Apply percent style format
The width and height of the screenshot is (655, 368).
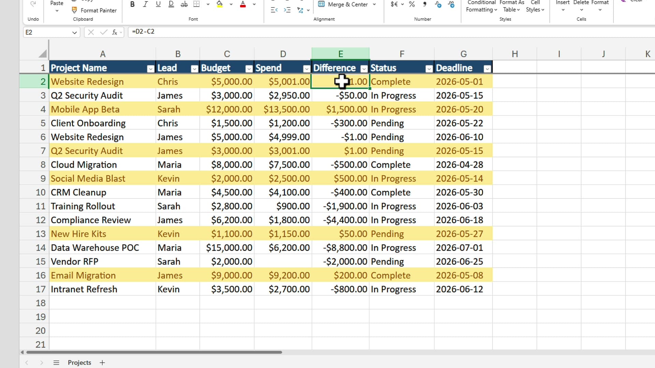pyautogui.click(x=412, y=4)
